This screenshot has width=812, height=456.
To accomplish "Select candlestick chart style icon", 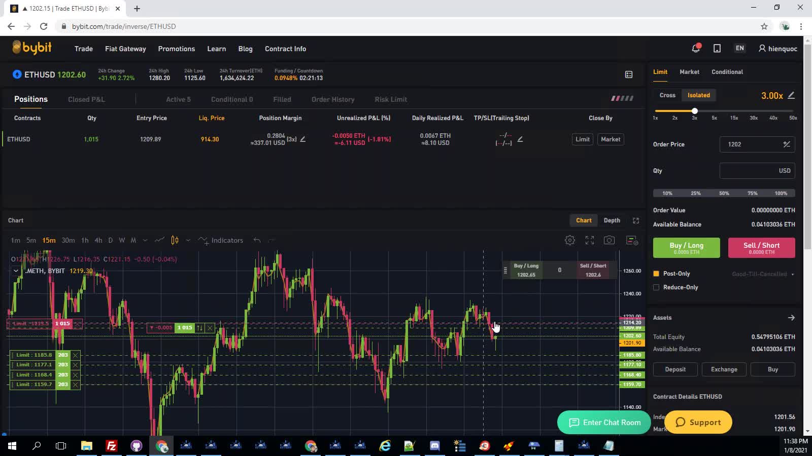I will (x=175, y=240).
